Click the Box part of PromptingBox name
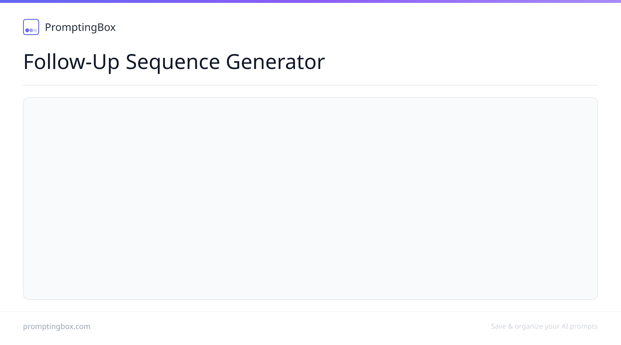 pos(107,27)
